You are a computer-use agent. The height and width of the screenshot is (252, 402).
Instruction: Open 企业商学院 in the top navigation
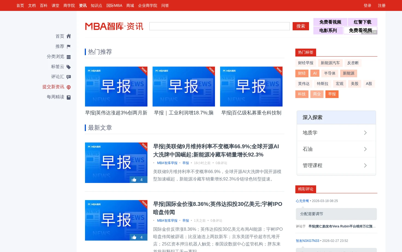coord(148,5)
